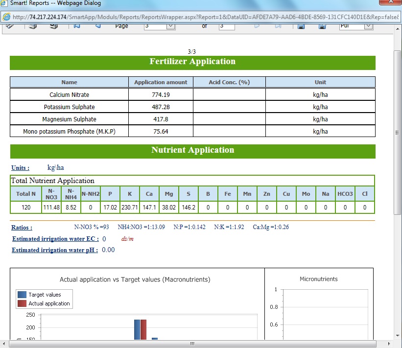Select the 'Calcium Nitrate' name cell
Image resolution: width=402 pixels, height=348 pixels.
[x=69, y=94]
